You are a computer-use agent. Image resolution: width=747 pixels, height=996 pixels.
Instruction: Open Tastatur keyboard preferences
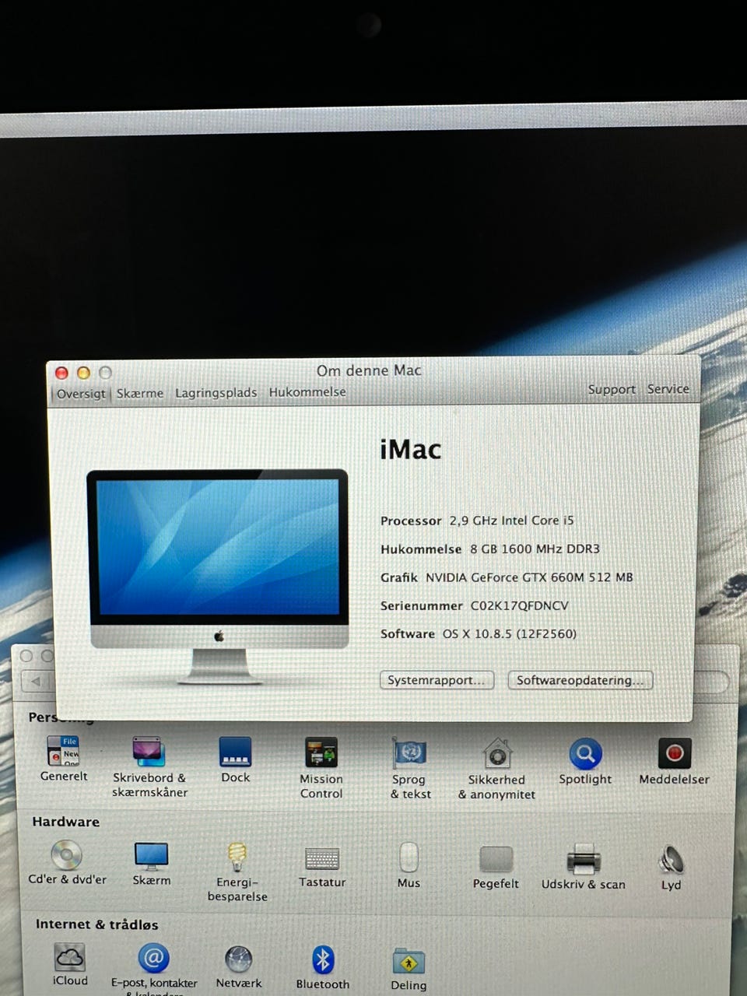[322, 867]
